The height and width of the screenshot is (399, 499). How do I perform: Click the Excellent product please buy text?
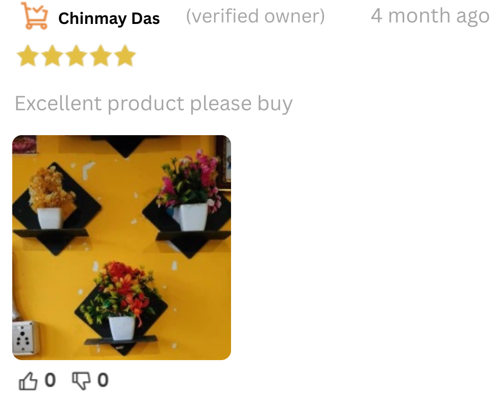[154, 104]
